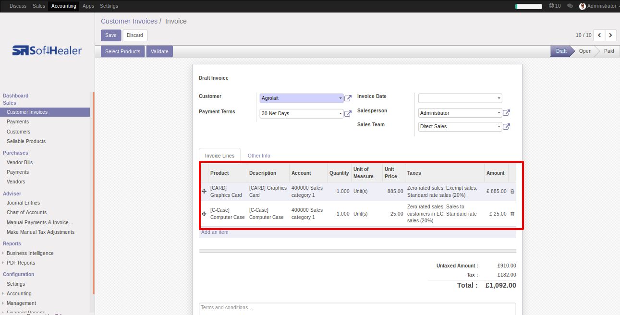Open the Salesperson dropdown

point(460,113)
